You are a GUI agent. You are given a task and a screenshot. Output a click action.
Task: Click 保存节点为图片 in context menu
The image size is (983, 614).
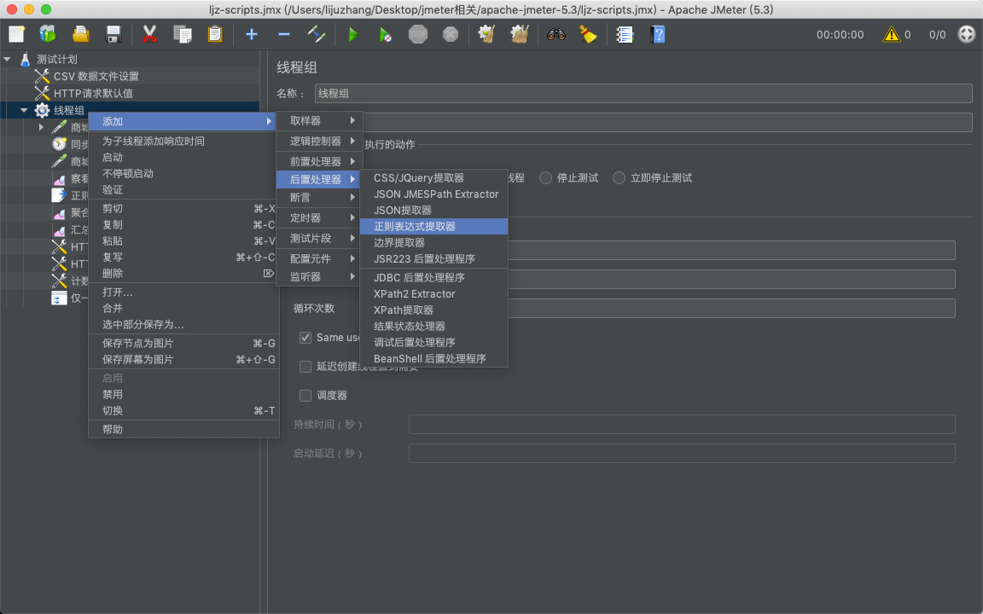coord(183,344)
